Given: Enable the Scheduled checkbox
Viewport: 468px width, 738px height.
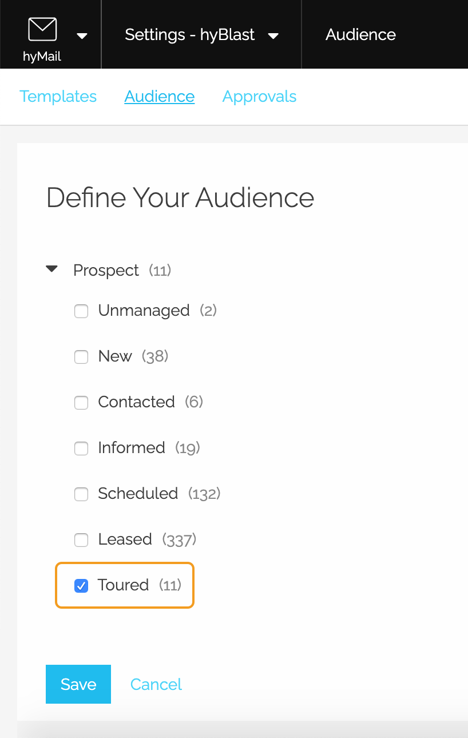Looking at the screenshot, I should click(81, 494).
